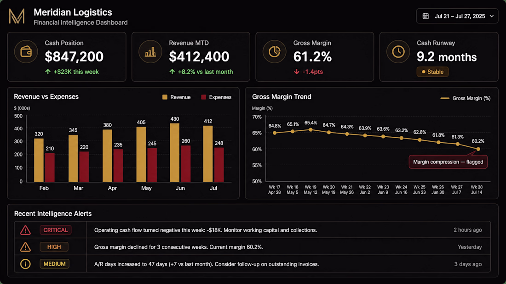Click the 3 days ago timestamp
The image size is (506, 284).
(468, 264)
